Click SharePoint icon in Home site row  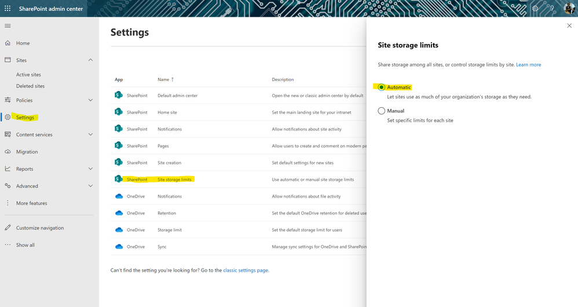pyautogui.click(x=118, y=112)
